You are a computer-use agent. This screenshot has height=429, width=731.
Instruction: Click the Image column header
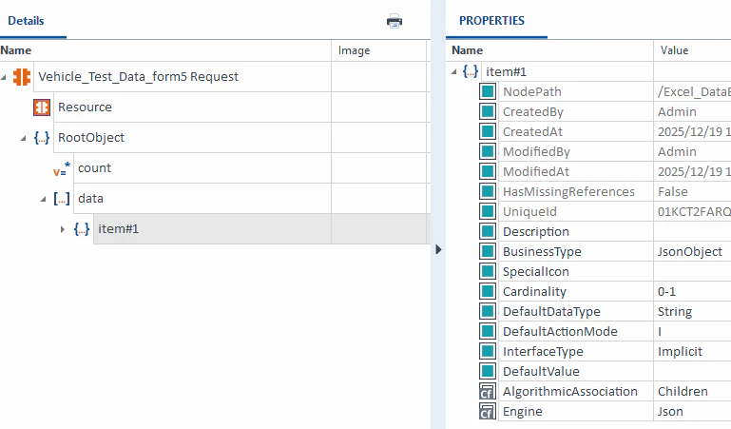(x=378, y=50)
